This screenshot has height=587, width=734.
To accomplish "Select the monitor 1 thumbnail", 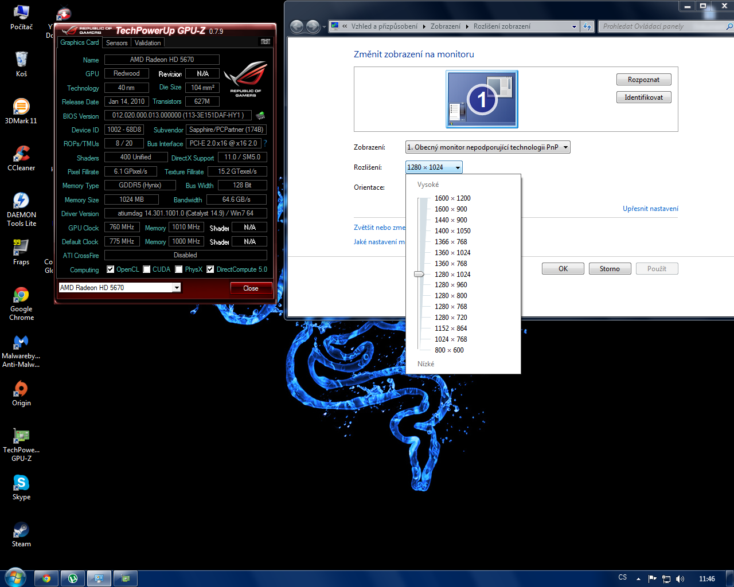I will point(482,99).
